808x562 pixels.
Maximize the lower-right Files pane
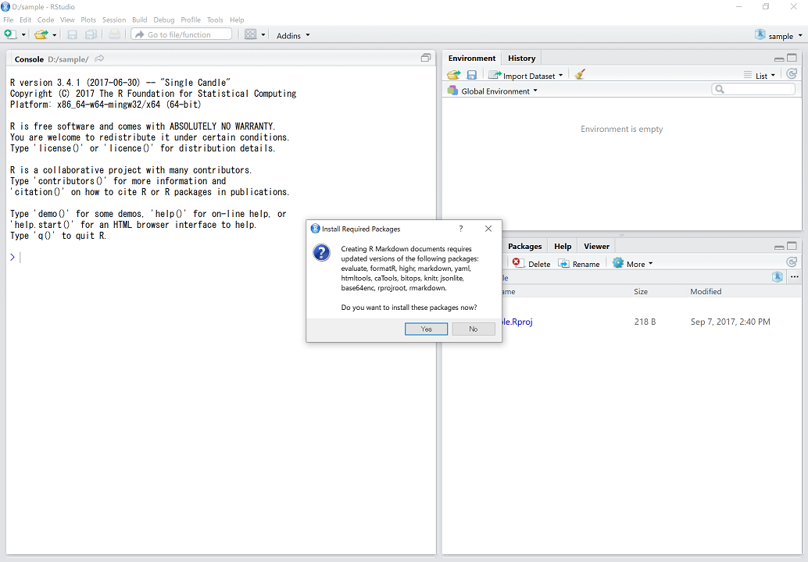[x=792, y=246]
